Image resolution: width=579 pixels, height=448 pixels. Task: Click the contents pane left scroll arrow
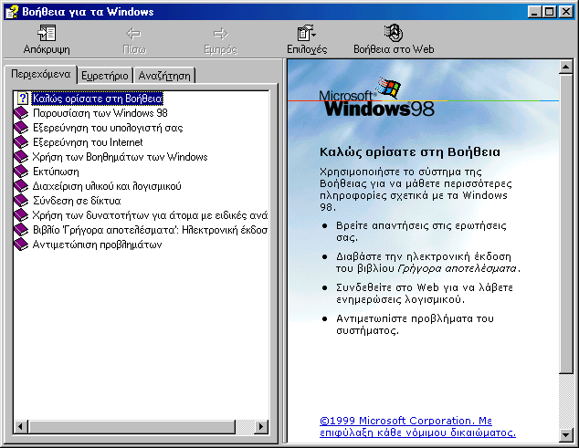click(x=21, y=427)
